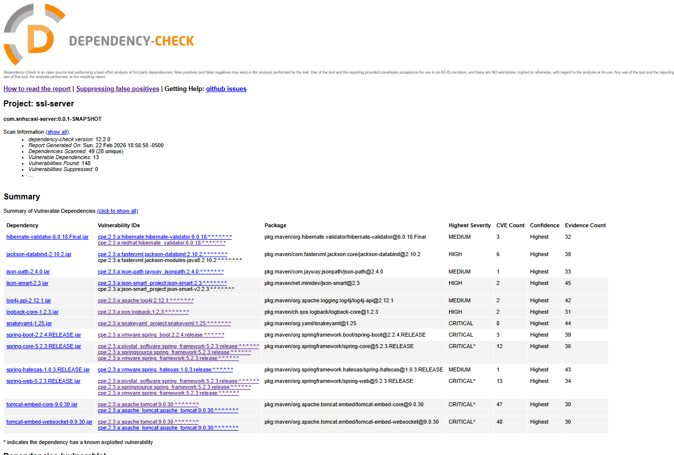Click 'Vulnerable Dependencies: 13' scan entry

[64, 158]
